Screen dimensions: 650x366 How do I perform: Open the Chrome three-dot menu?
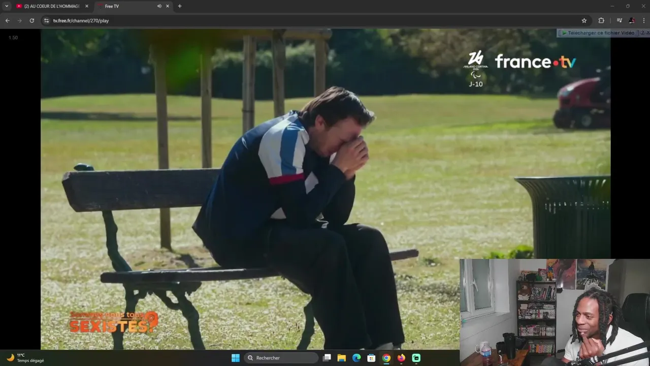644,20
